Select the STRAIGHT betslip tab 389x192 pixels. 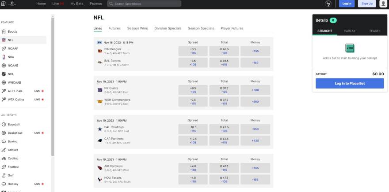point(325,31)
